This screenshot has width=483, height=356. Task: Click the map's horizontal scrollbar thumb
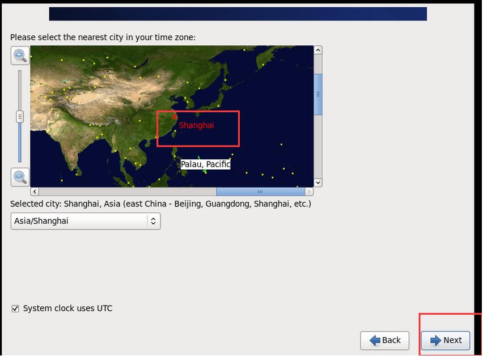click(x=261, y=192)
